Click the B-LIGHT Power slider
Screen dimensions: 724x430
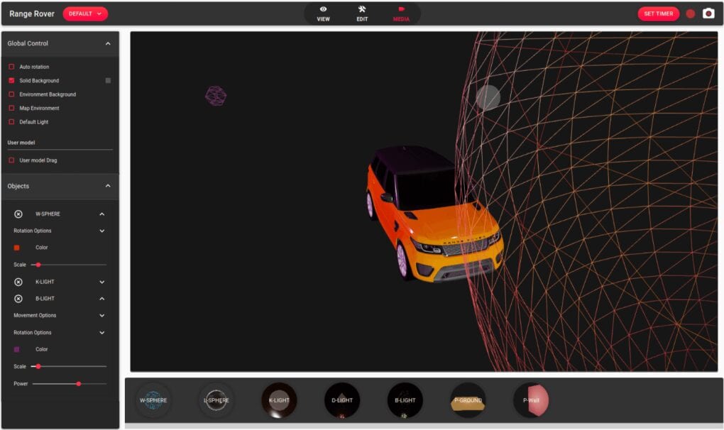[x=70, y=384]
